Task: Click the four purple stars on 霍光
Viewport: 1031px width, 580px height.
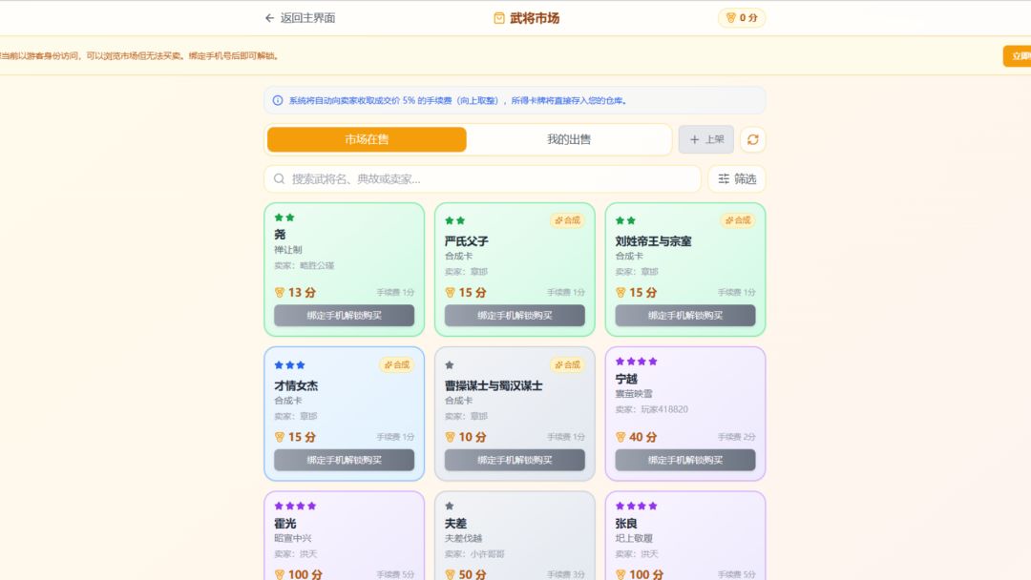Action: (x=295, y=506)
